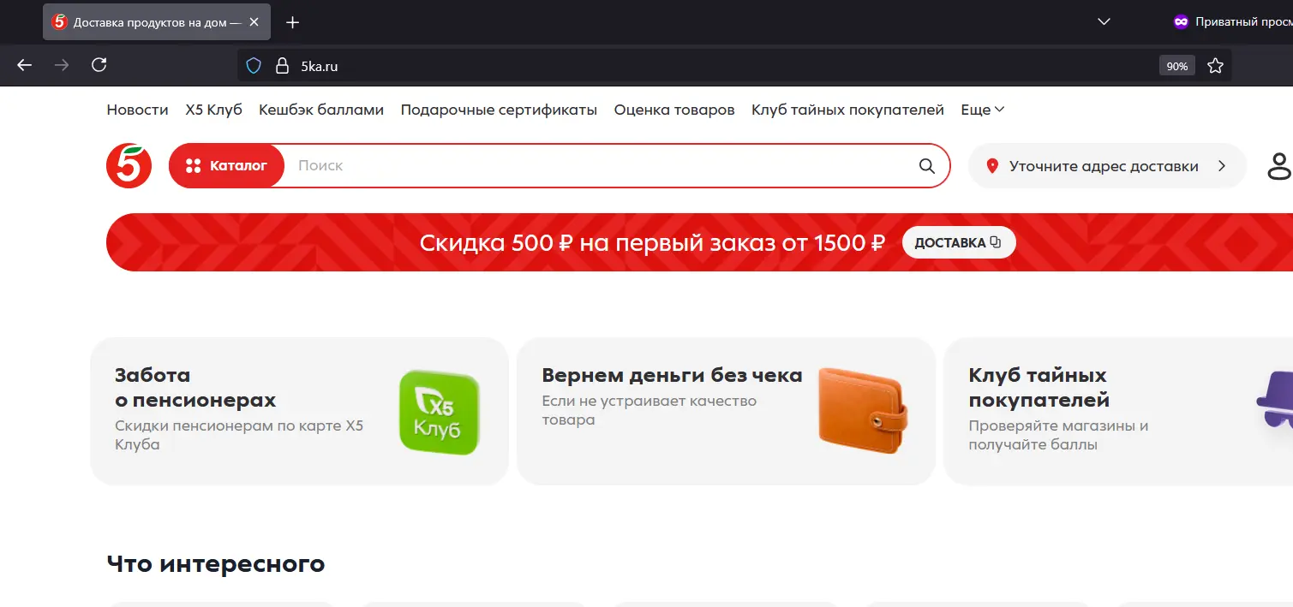Image resolution: width=1293 pixels, height=607 pixels.
Task: Open the Вернем деньги без чека card
Action: [x=726, y=411]
